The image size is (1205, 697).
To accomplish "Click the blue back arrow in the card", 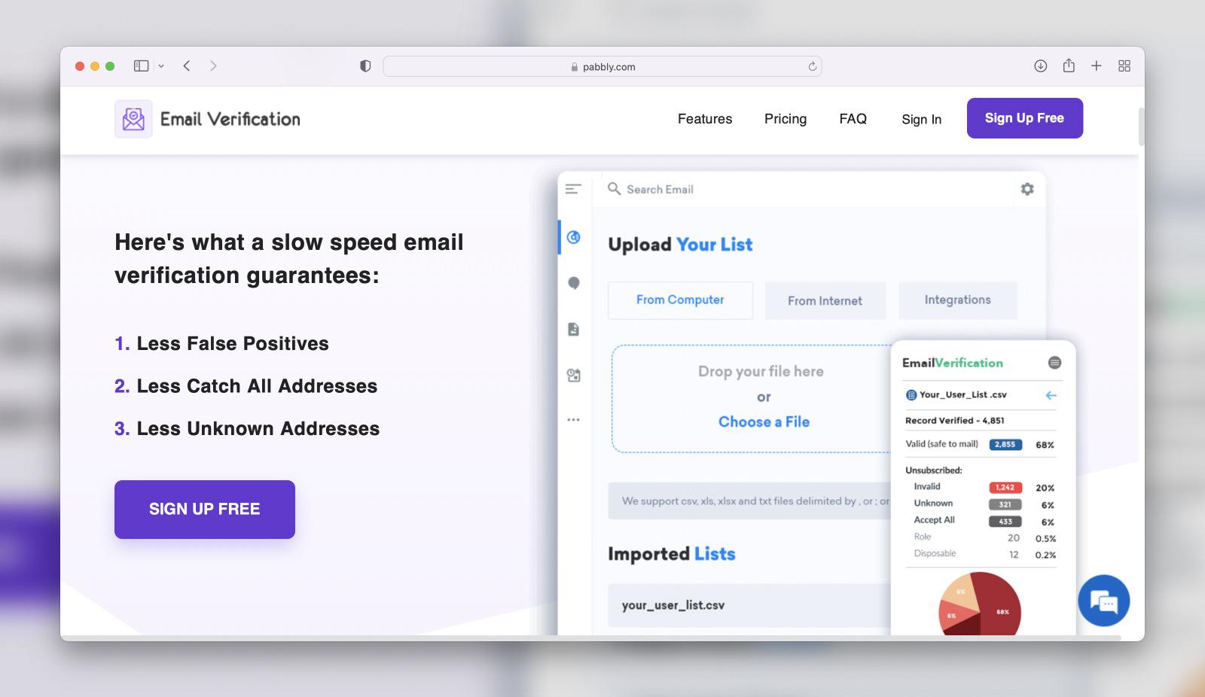I will pos(1051,395).
